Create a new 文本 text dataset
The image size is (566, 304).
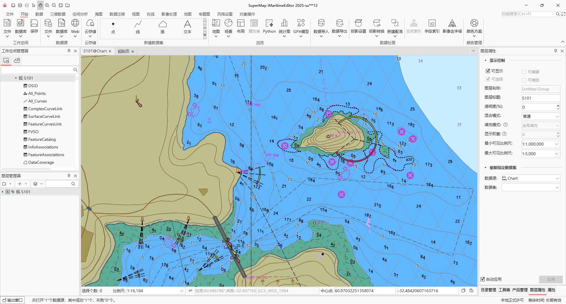(x=187, y=27)
